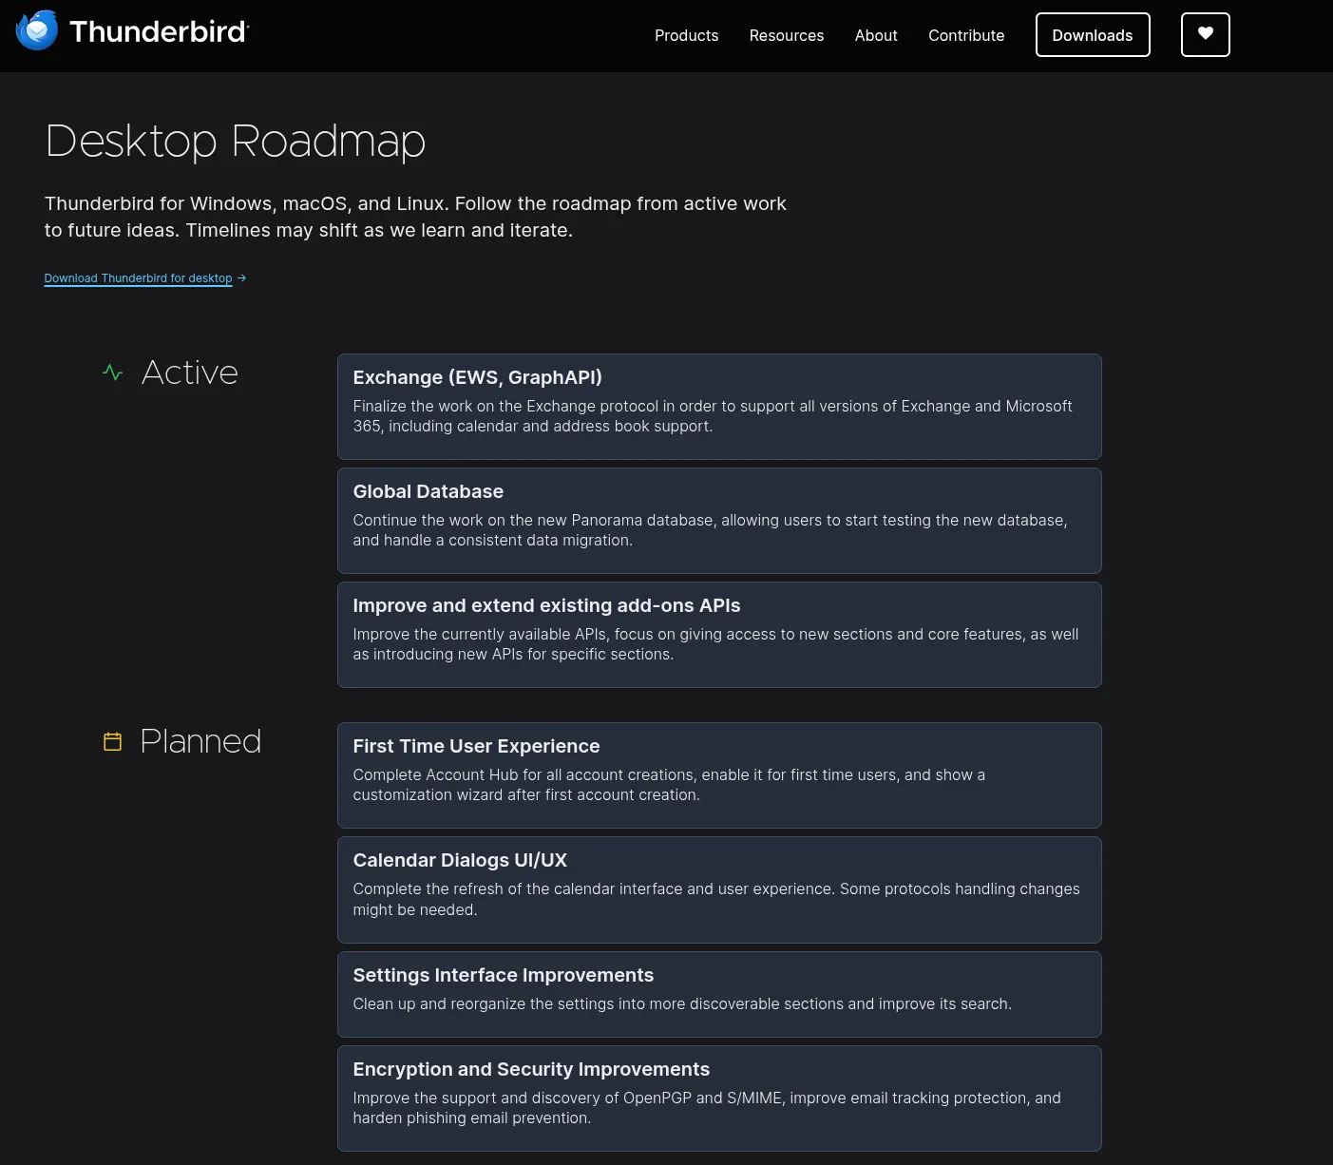This screenshot has height=1165, width=1333.
Task: Select the Global Database card
Action: pyautogui.click(x=718, y=520)
